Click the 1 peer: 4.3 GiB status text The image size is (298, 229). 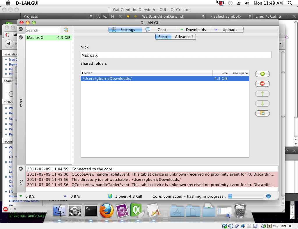[x=128, y=196]
